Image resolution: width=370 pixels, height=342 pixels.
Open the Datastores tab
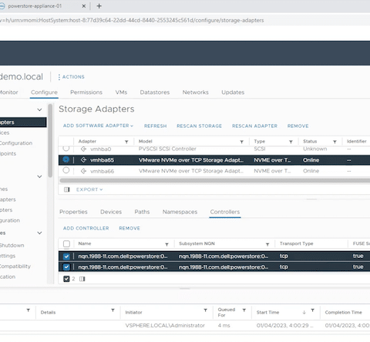coord(155,92)
